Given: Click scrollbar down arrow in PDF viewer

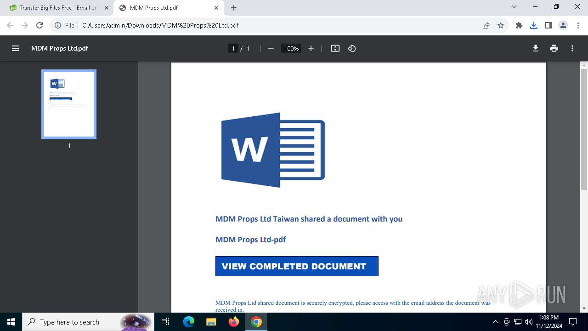Looking at the screenshot, I should tap(584, 308).
